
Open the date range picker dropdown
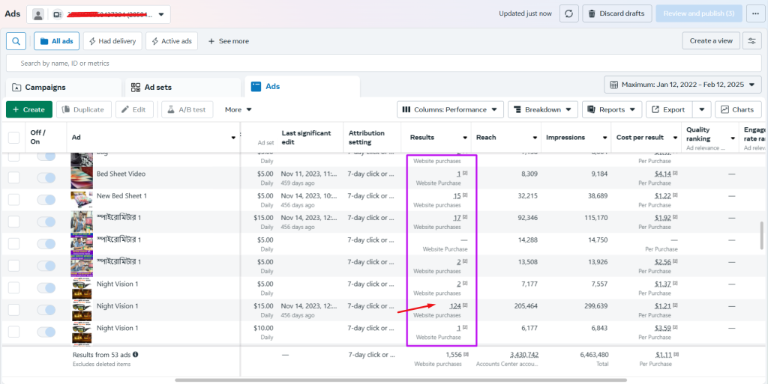click(x=682, y=85)
